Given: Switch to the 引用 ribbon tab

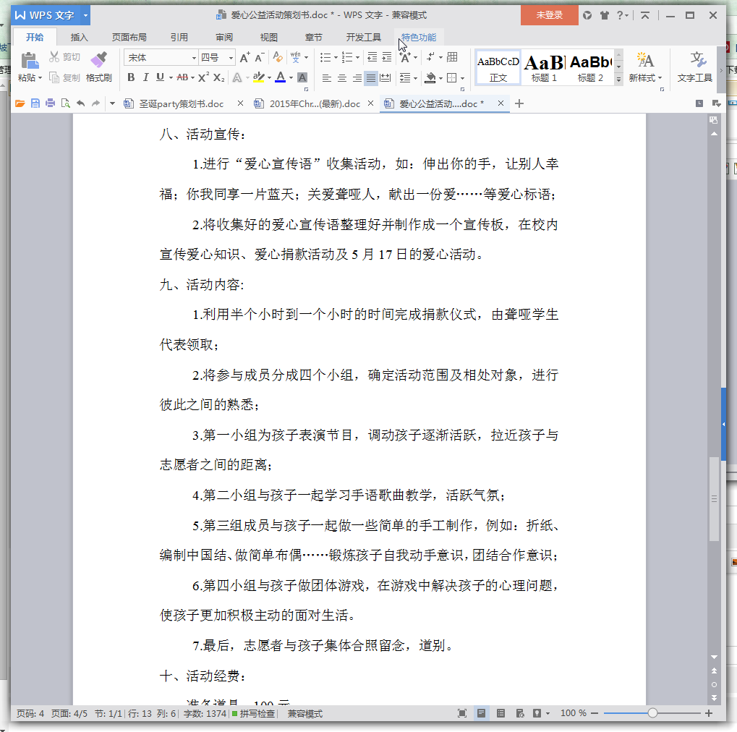Looking at the screenshot, I should click(179, 37).
